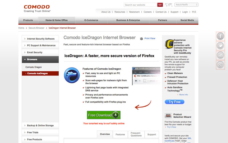Switch to the Overview tab
Screen dimensions: 228x143
click(x=105, y=134)
